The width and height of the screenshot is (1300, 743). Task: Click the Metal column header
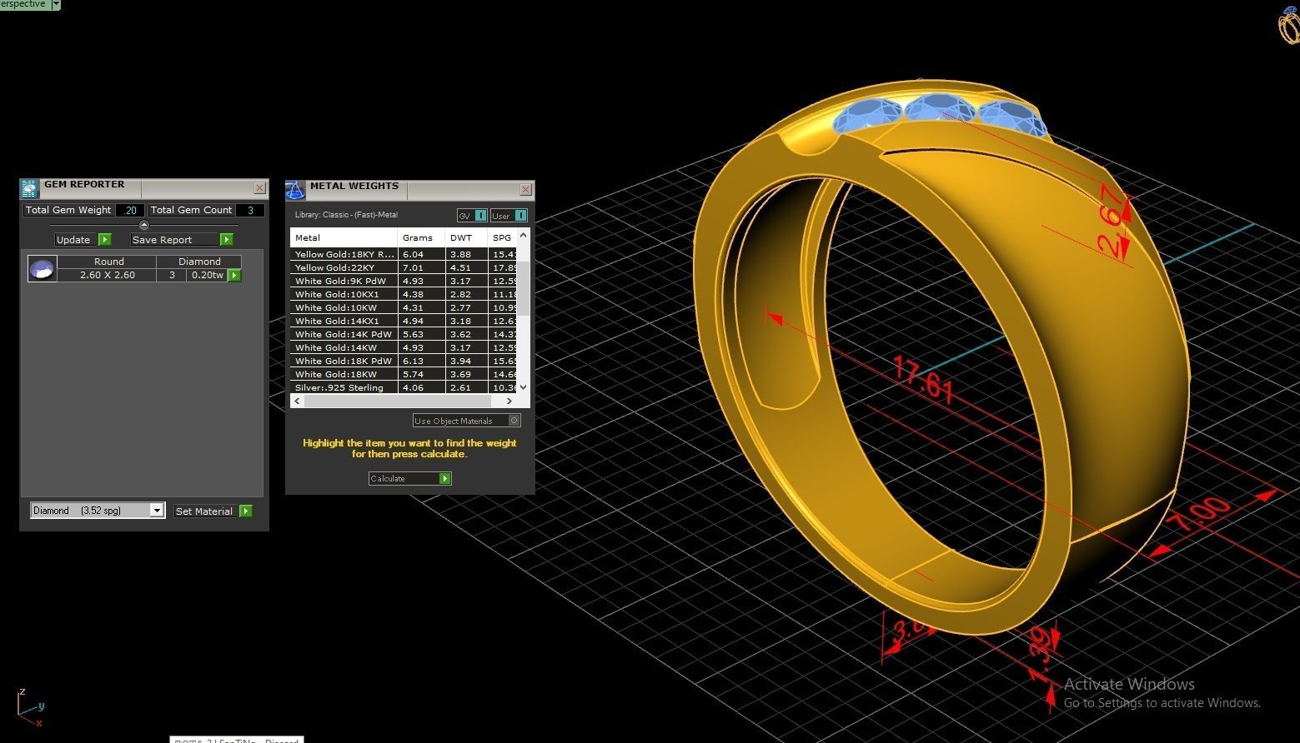point(344,237)
